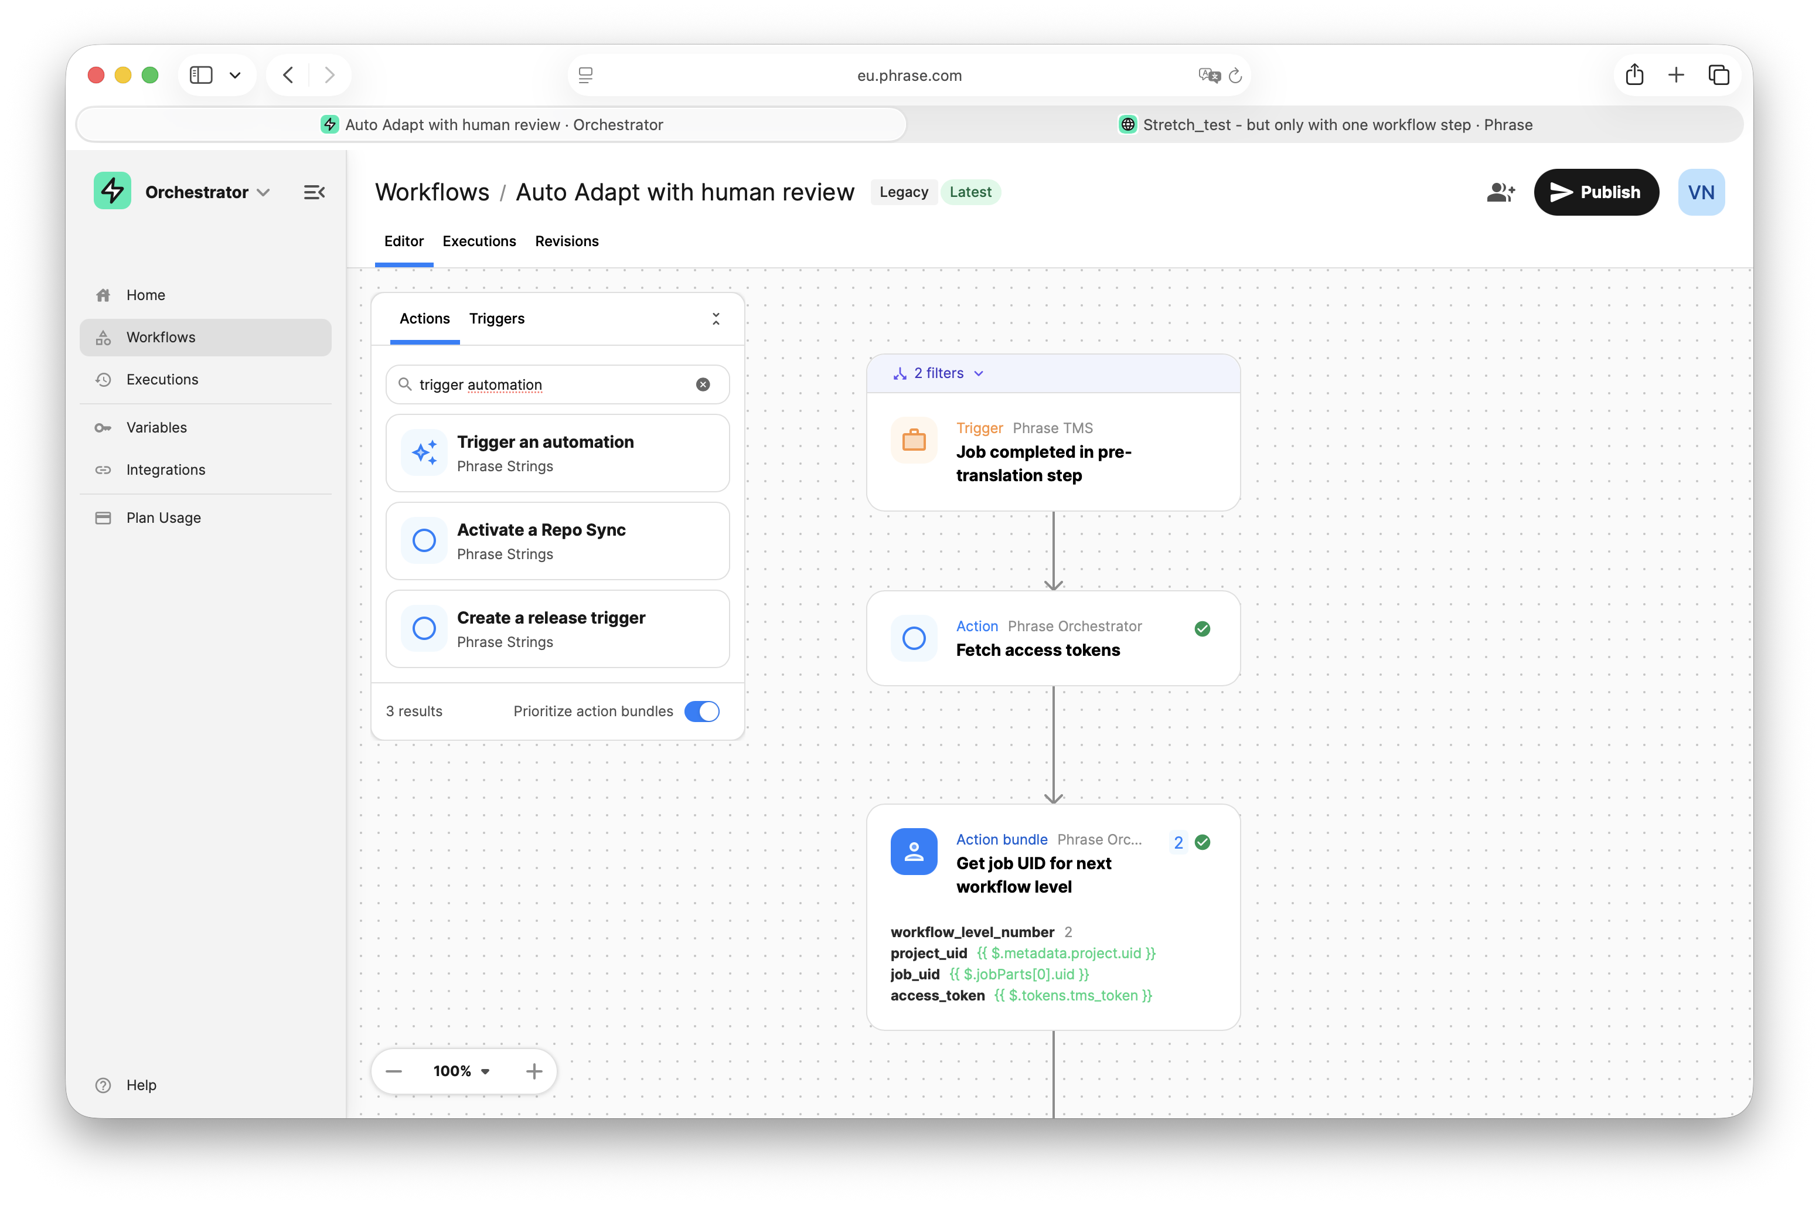The height and width of the screenshot is (1205, 1819).
Task: Click the Fetch access tokens circle icon
Action: coord(914,638)
